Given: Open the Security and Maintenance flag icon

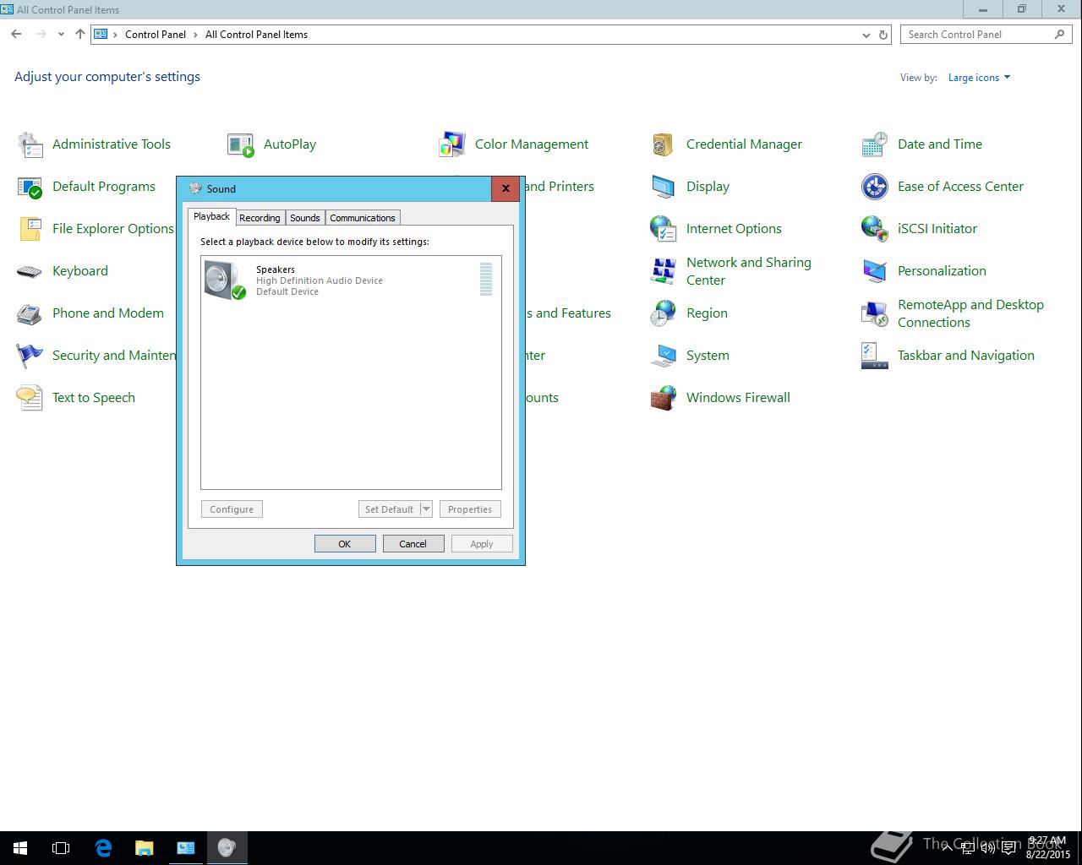Looking at the screenshot, I should pyautogui.click(x=30, y=356).
